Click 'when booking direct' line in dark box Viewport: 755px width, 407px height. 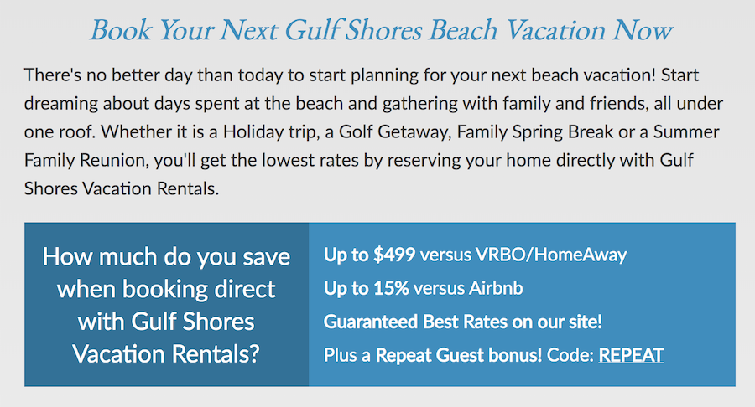[166, 289]
